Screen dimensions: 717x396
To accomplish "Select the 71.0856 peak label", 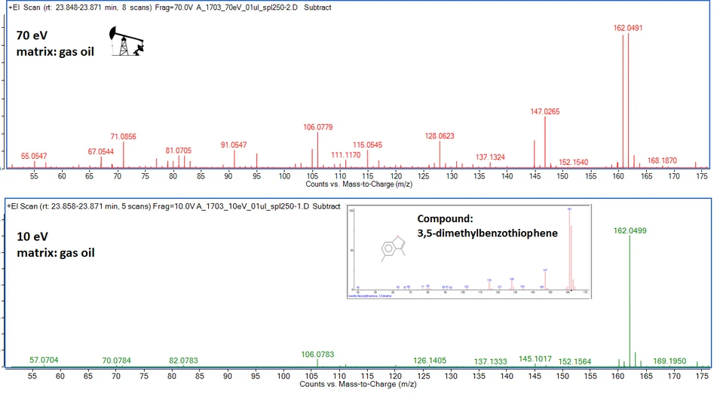I will point(123,136).
